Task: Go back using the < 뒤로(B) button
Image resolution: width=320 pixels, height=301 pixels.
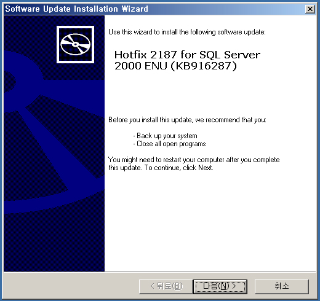Action: (x=166, y=286)
